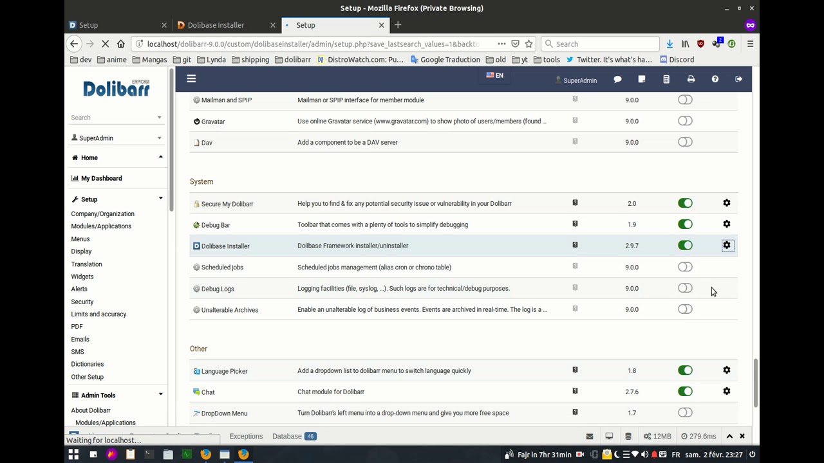824x463 pixels.
Task: Close the debug bar with X icon
Action: coord(742,436)
